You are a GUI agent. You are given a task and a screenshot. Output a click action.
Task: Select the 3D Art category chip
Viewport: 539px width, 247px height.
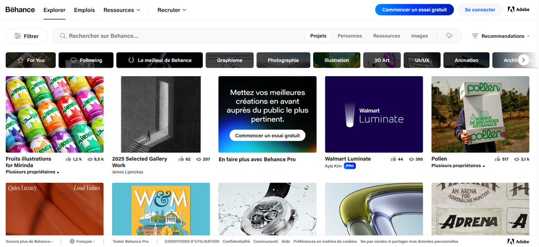(x=382, y=60)
